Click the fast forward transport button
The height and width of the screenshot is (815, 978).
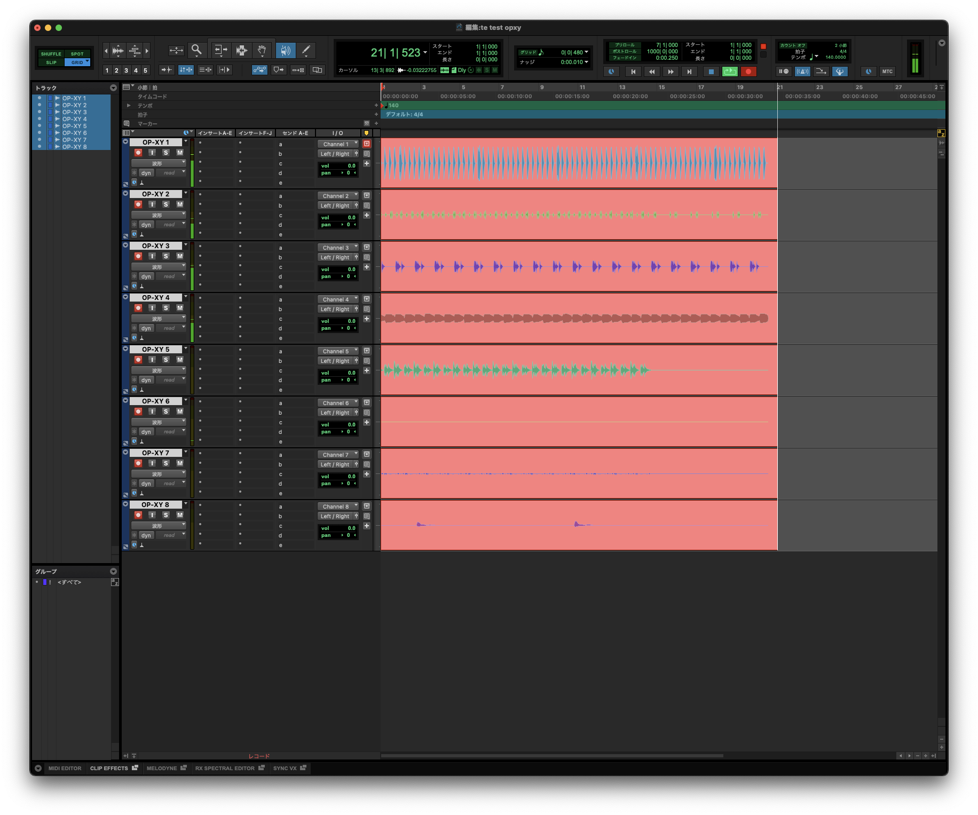click(671, 72)
